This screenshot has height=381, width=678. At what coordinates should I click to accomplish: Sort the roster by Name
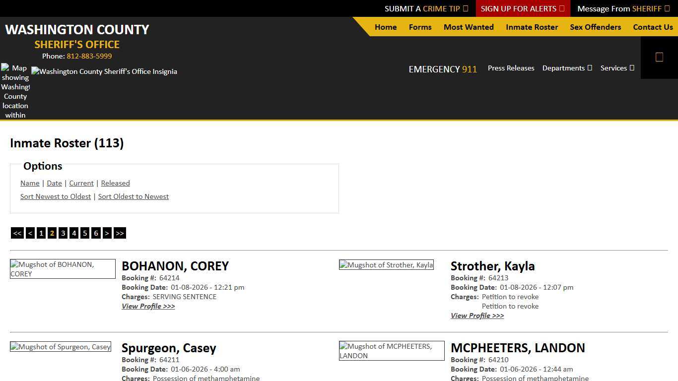point(29,183)
